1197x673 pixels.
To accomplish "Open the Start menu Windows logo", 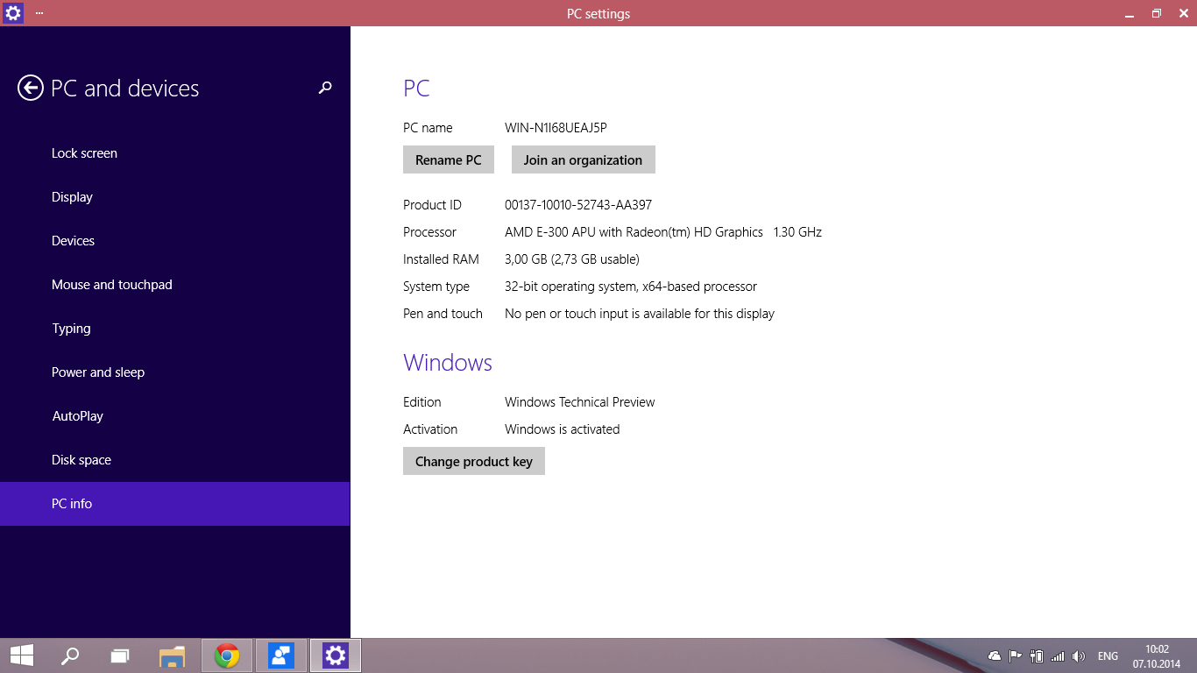I will (22, 655).
